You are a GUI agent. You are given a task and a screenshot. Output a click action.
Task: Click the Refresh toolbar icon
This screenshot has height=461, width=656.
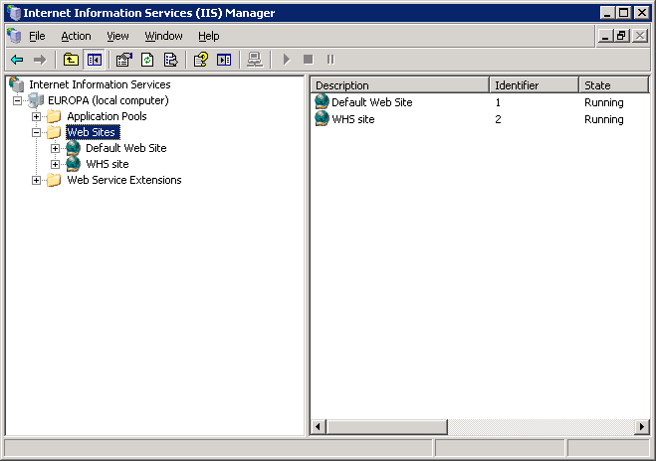click(147, 60)
